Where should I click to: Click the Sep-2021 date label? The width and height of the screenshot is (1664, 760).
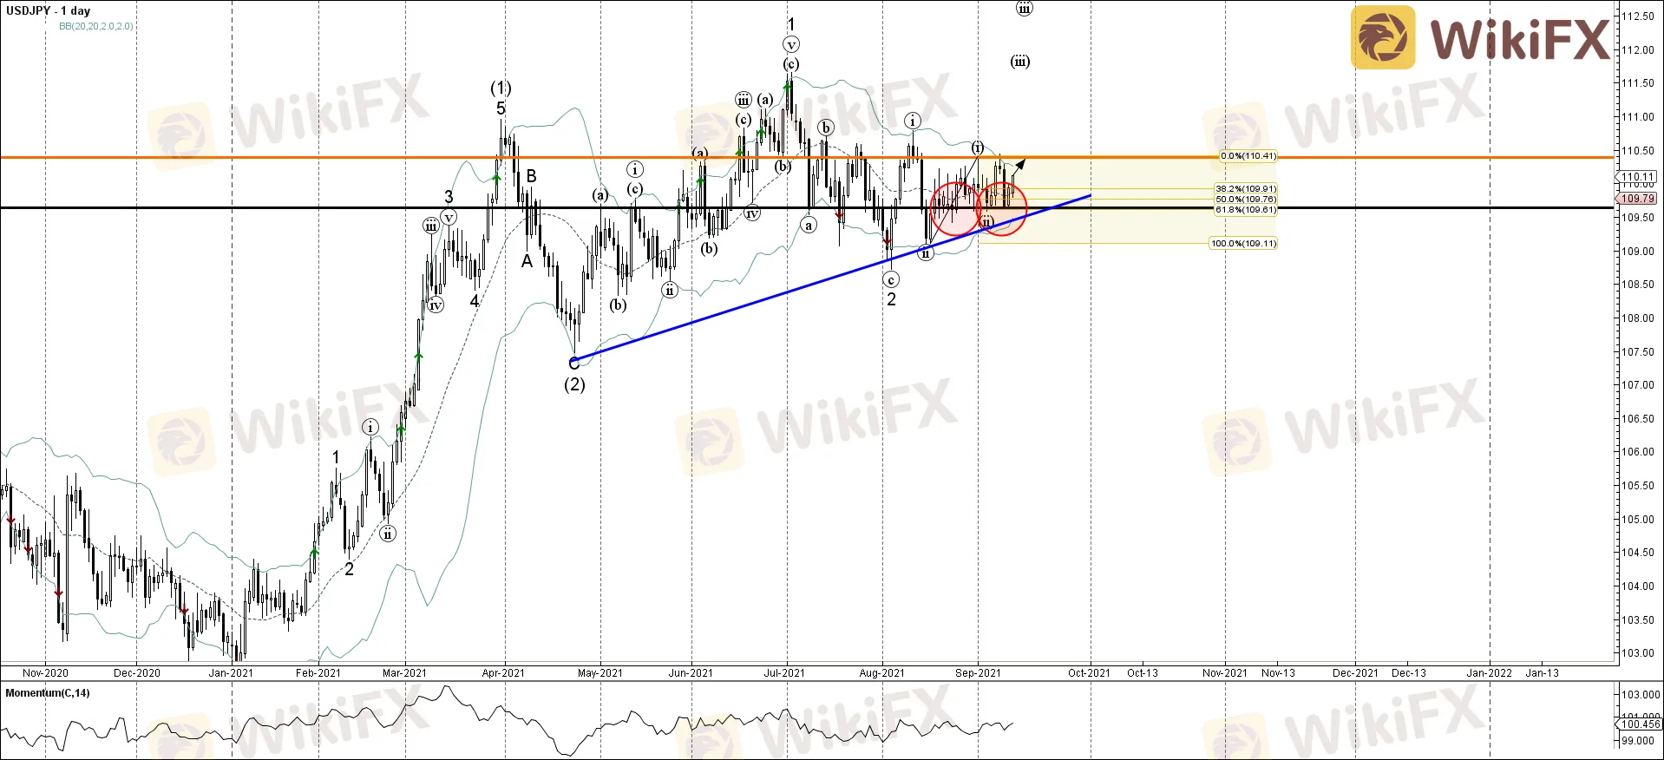click(978, 673)
